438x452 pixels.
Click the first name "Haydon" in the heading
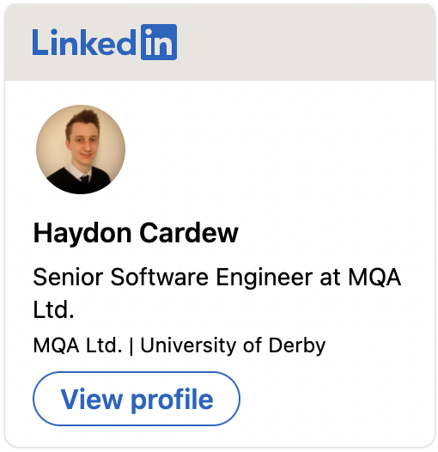click(x=82, y=234)
